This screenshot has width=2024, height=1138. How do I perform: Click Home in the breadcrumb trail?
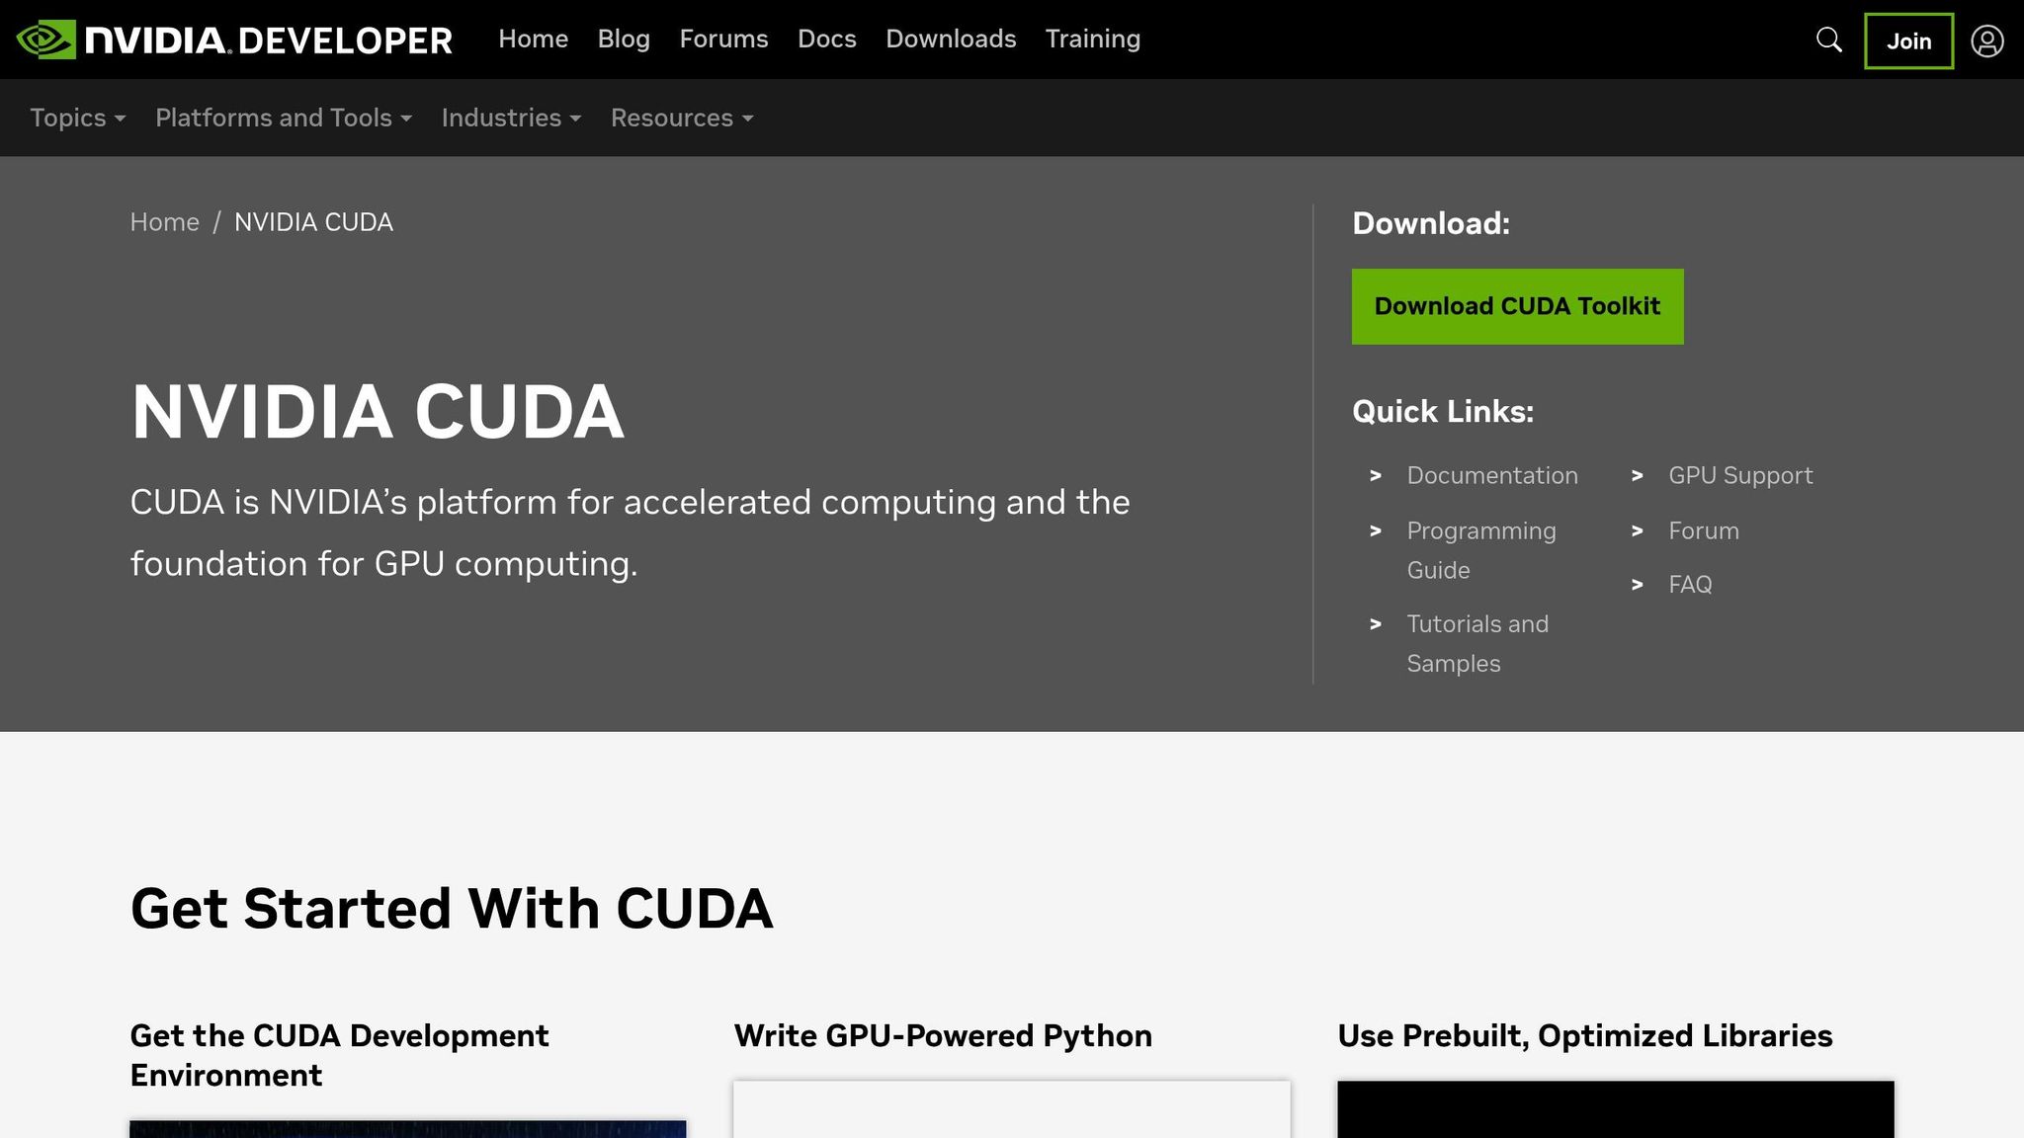[x=164, y=221]
